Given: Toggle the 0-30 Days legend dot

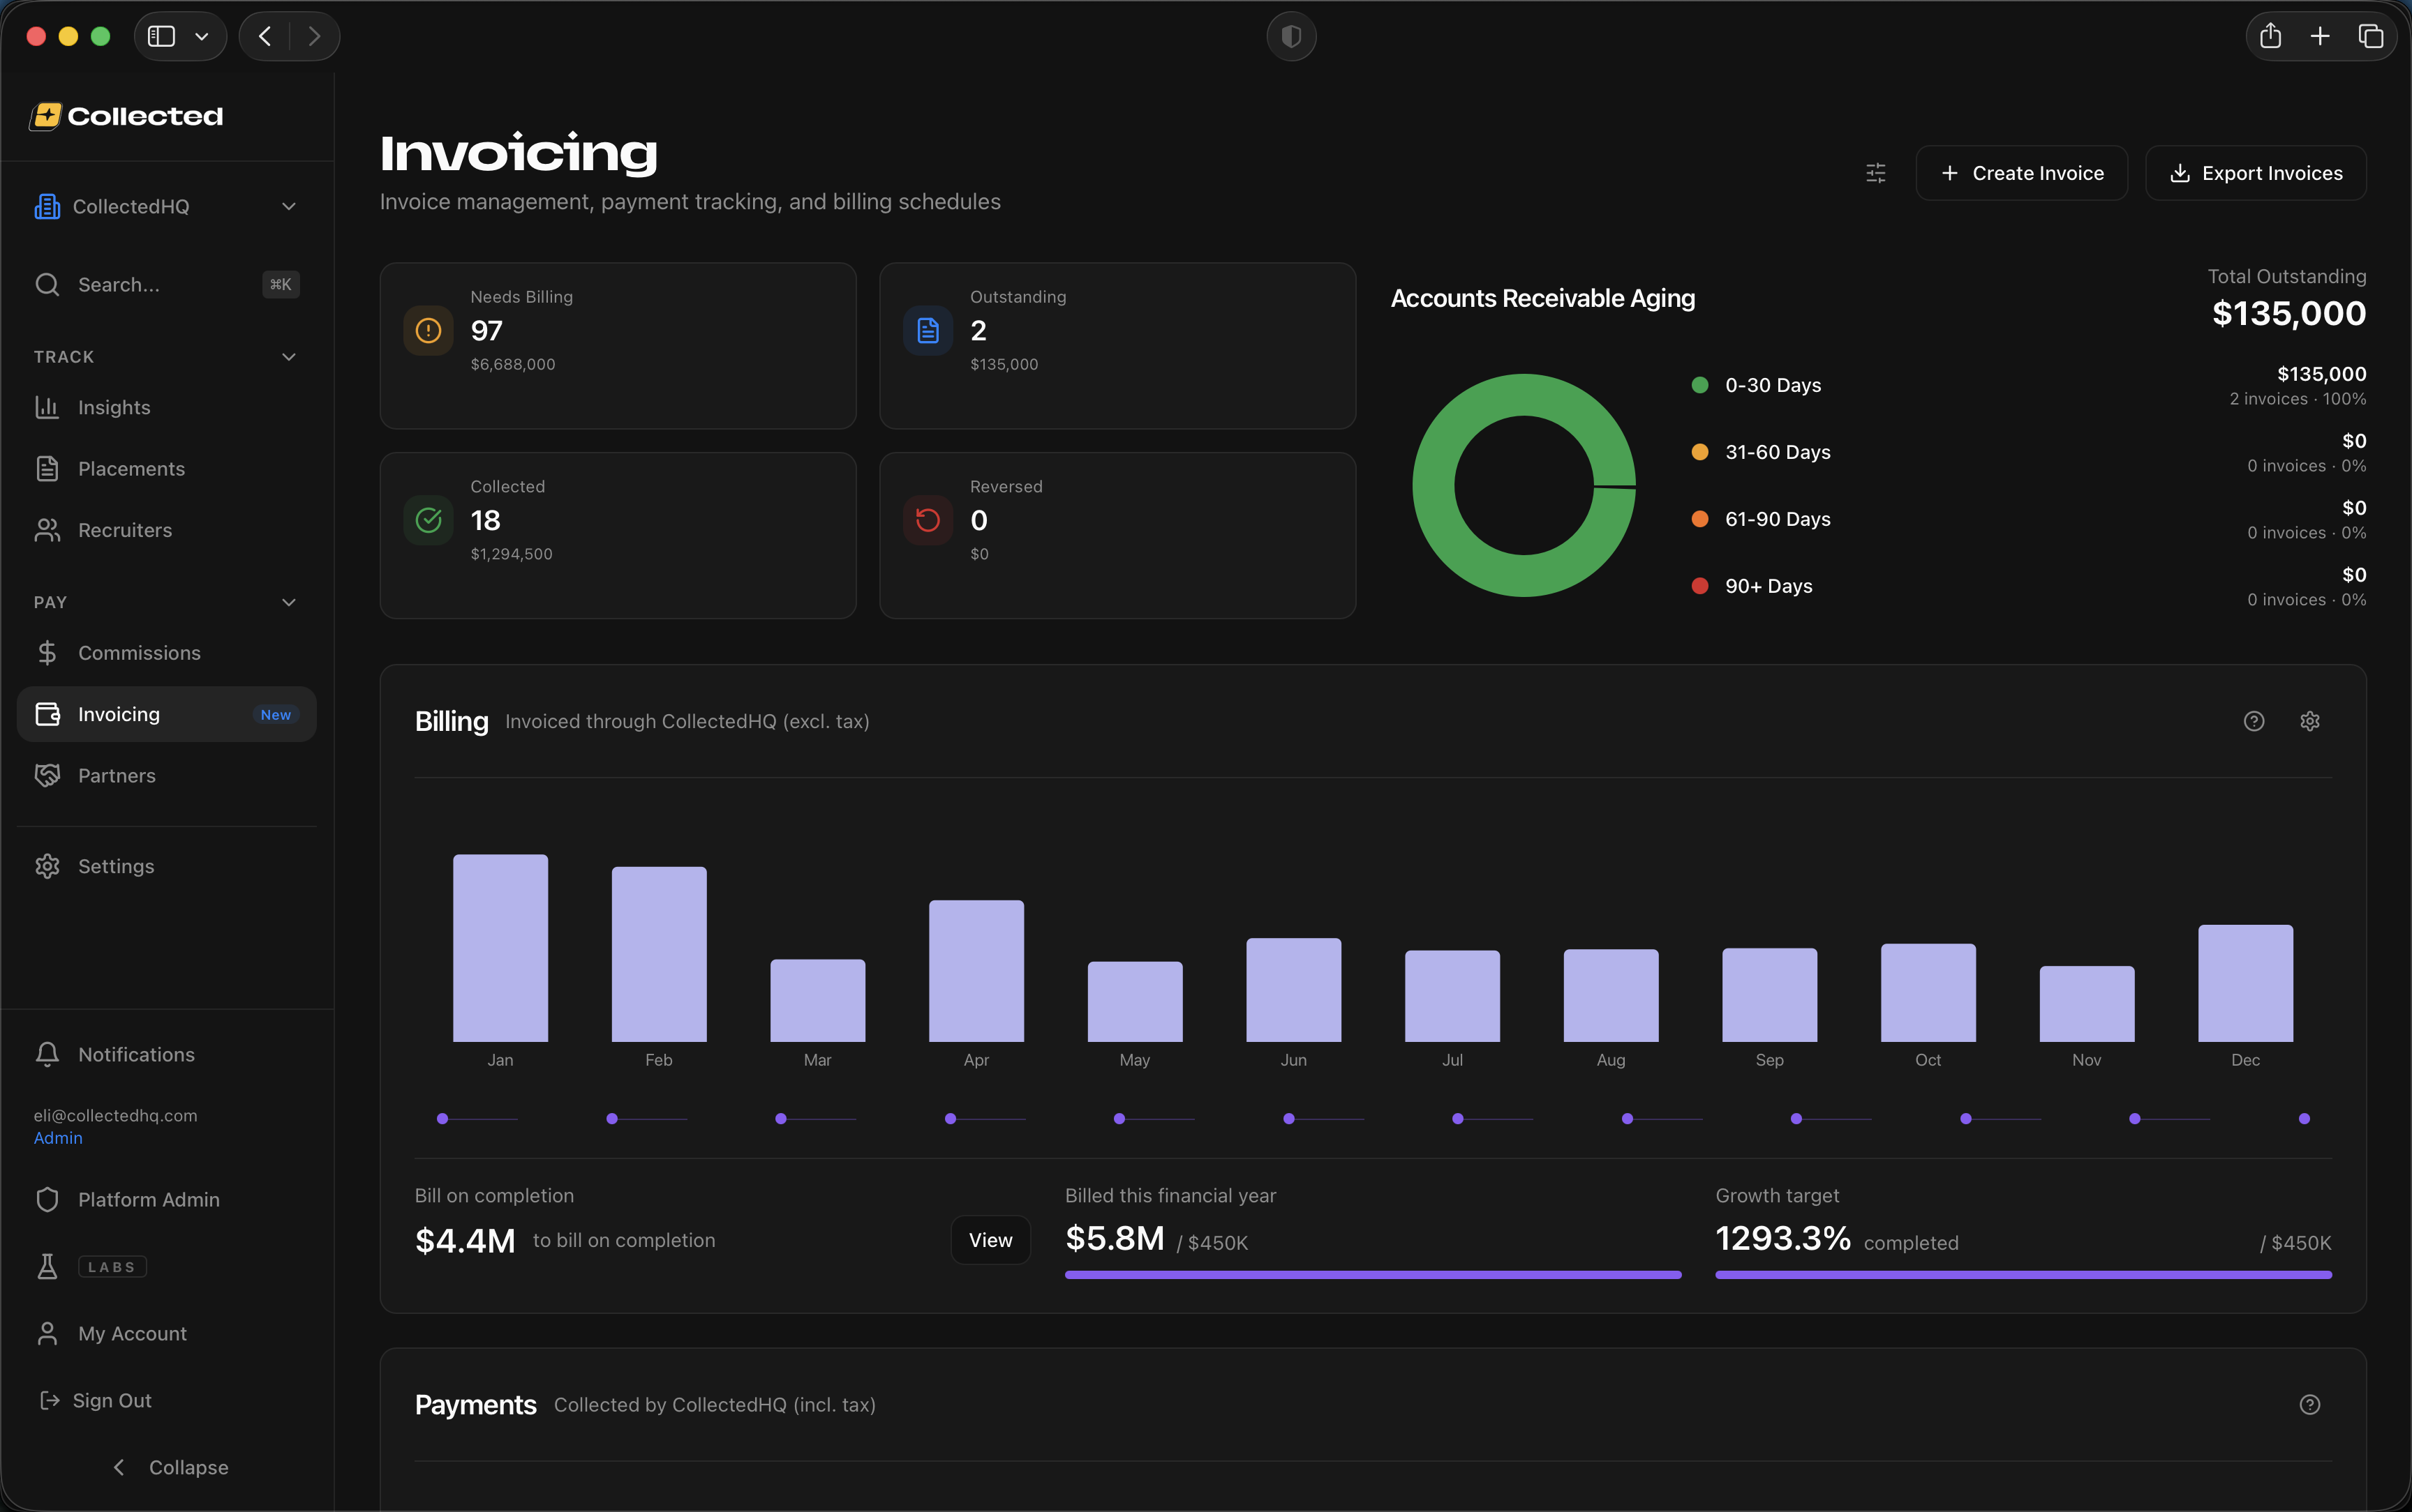Looking at the screenshot, I should pyautogui.click(x=1699, y=385).
